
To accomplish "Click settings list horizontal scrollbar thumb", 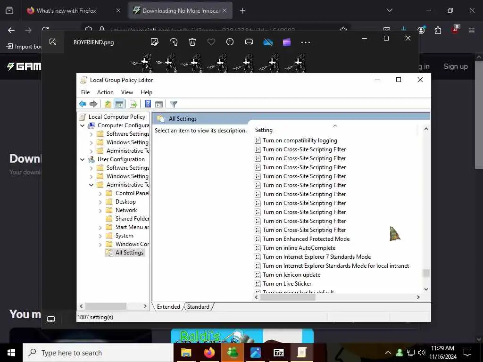I will pos(288,297).
